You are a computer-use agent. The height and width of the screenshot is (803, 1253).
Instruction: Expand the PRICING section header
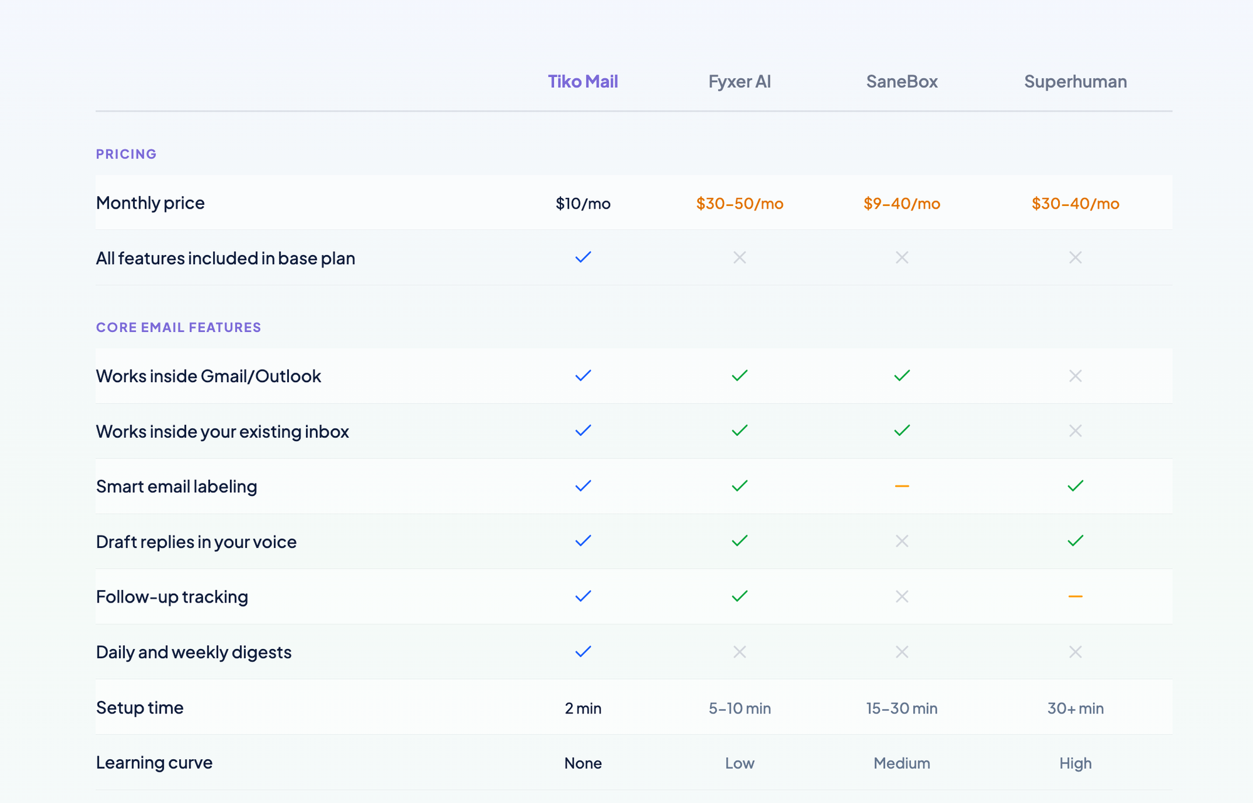[x=126, y=153]
